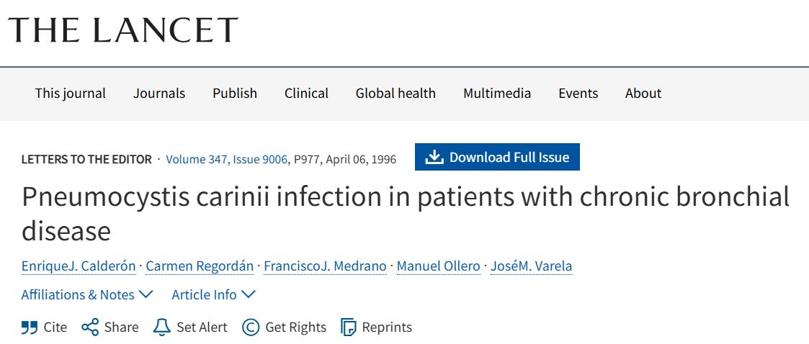This screenshot has width=809, height=344.
Task: Download Full Issue button
Action: point(497,157)
